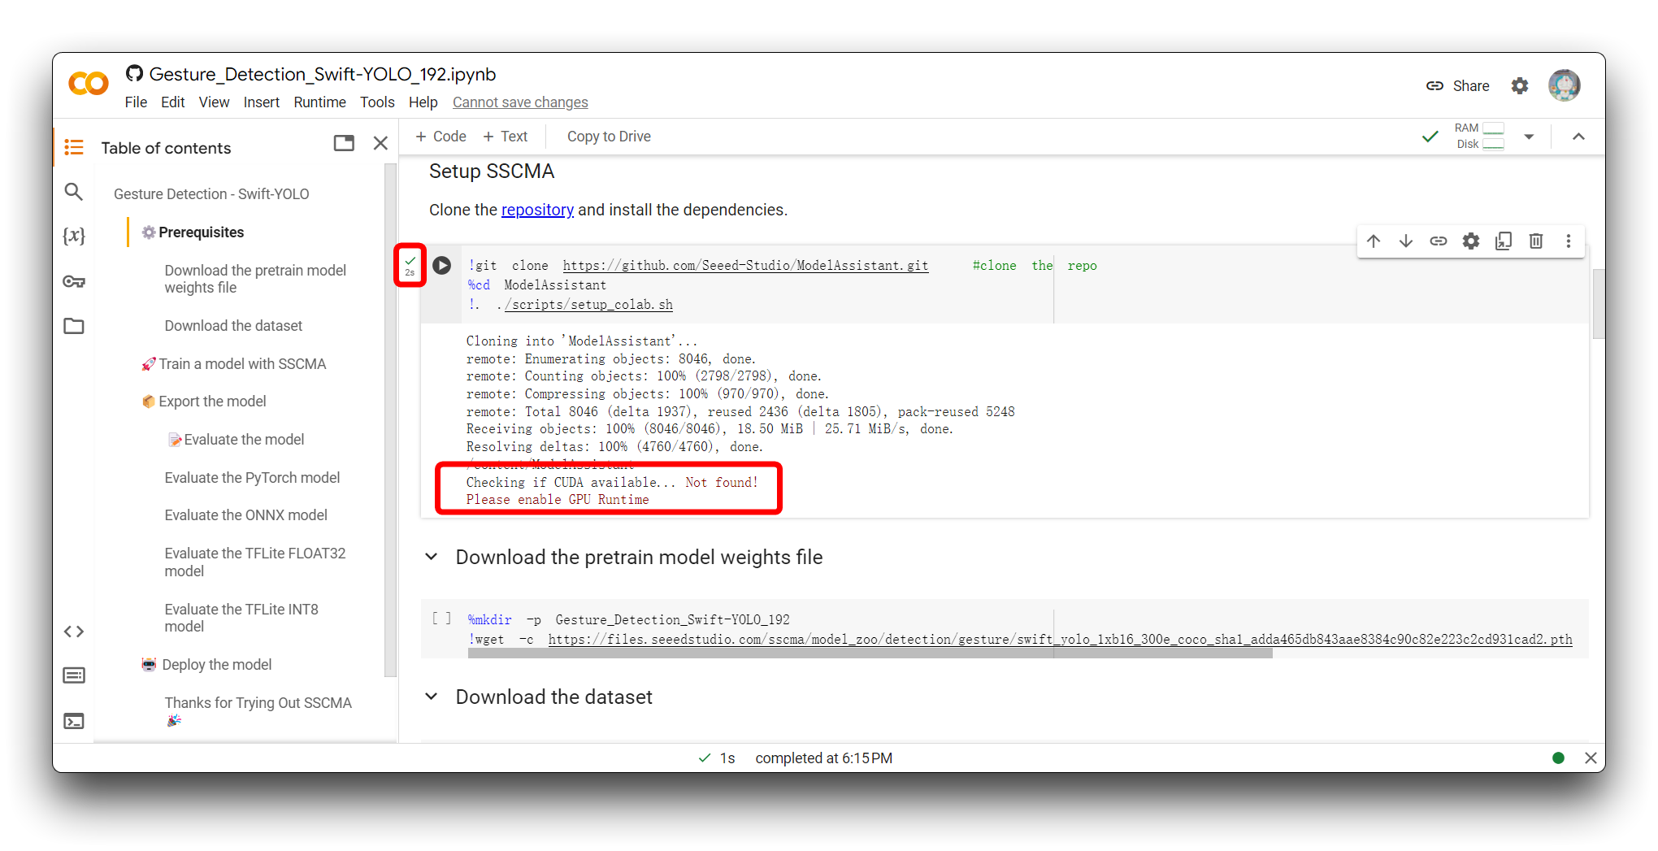Jump to Export the model entry
The height and width of the screenshot is (851, 1658).
pos(204,402)
